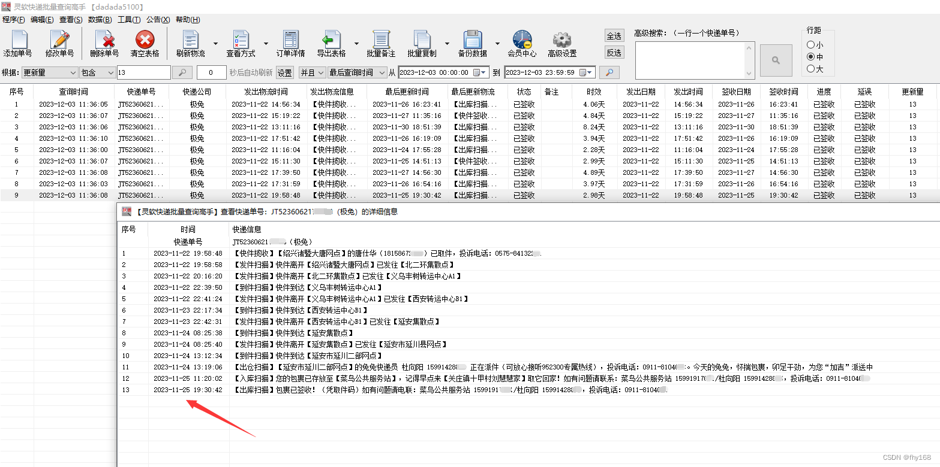This screenshot has width=940, height=467.
Task: Expand the 批量复制 dropdown arrow
Action: pos(447,43)
